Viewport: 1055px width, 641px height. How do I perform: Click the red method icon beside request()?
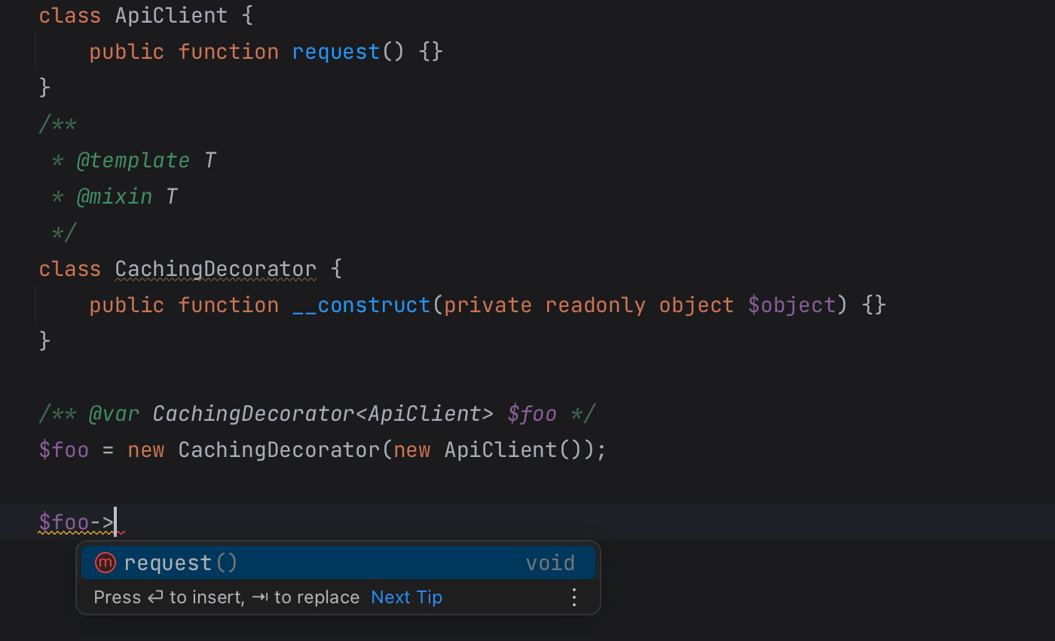[105, 563]
